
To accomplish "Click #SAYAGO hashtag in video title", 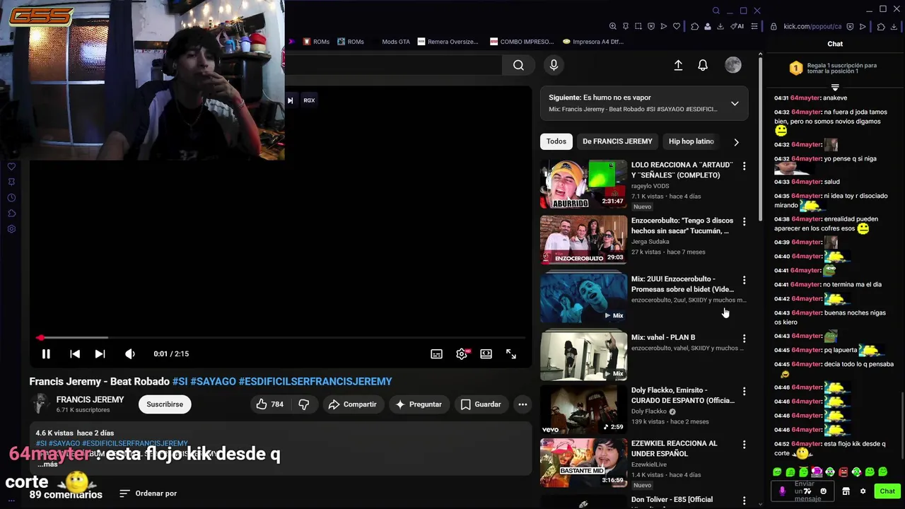I will pos(213,381).
